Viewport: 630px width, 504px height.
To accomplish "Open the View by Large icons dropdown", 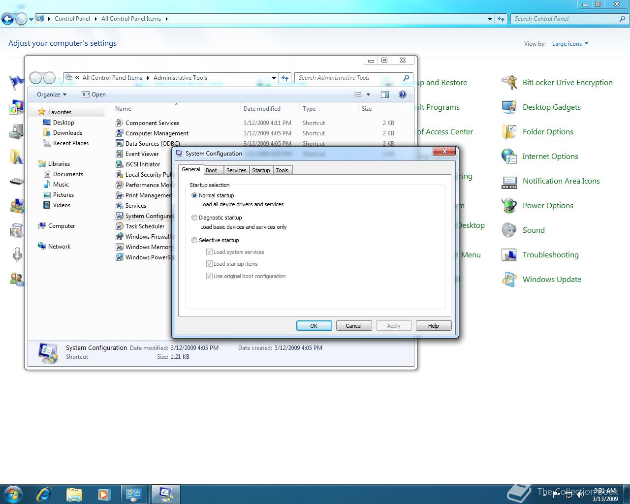I will tap(570, 44).
